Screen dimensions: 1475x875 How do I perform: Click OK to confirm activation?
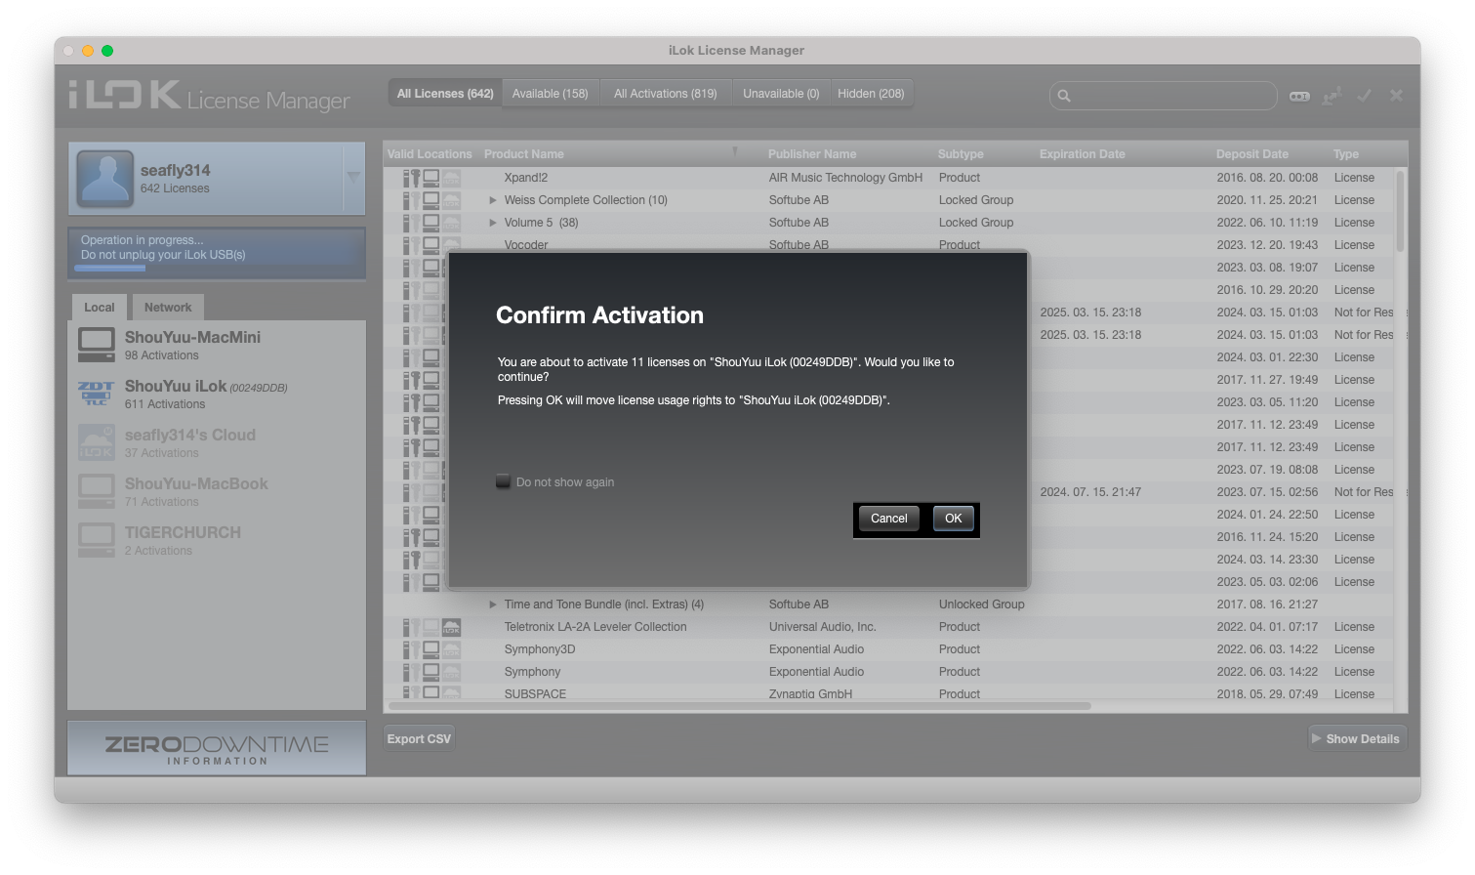point(953,519)
